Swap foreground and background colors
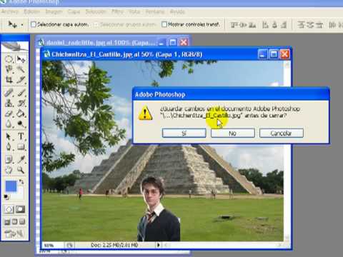The image size is (343, 257). point(21,182)
